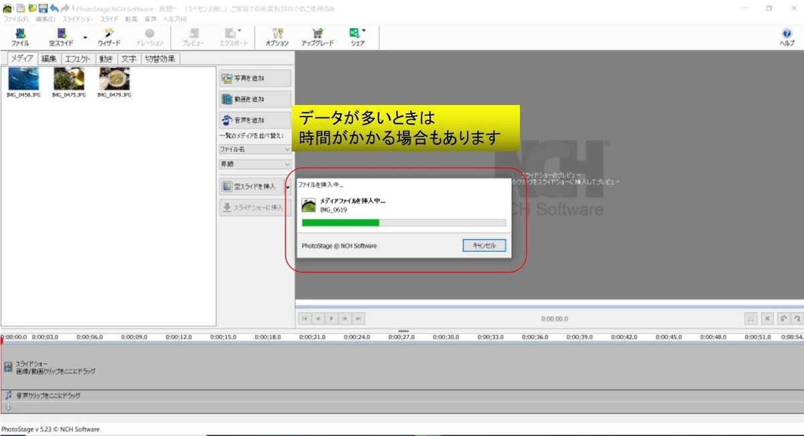Cancel insertion with キャンセル button
The width and height of the screenshot is (804, 436).
[484, 246]
